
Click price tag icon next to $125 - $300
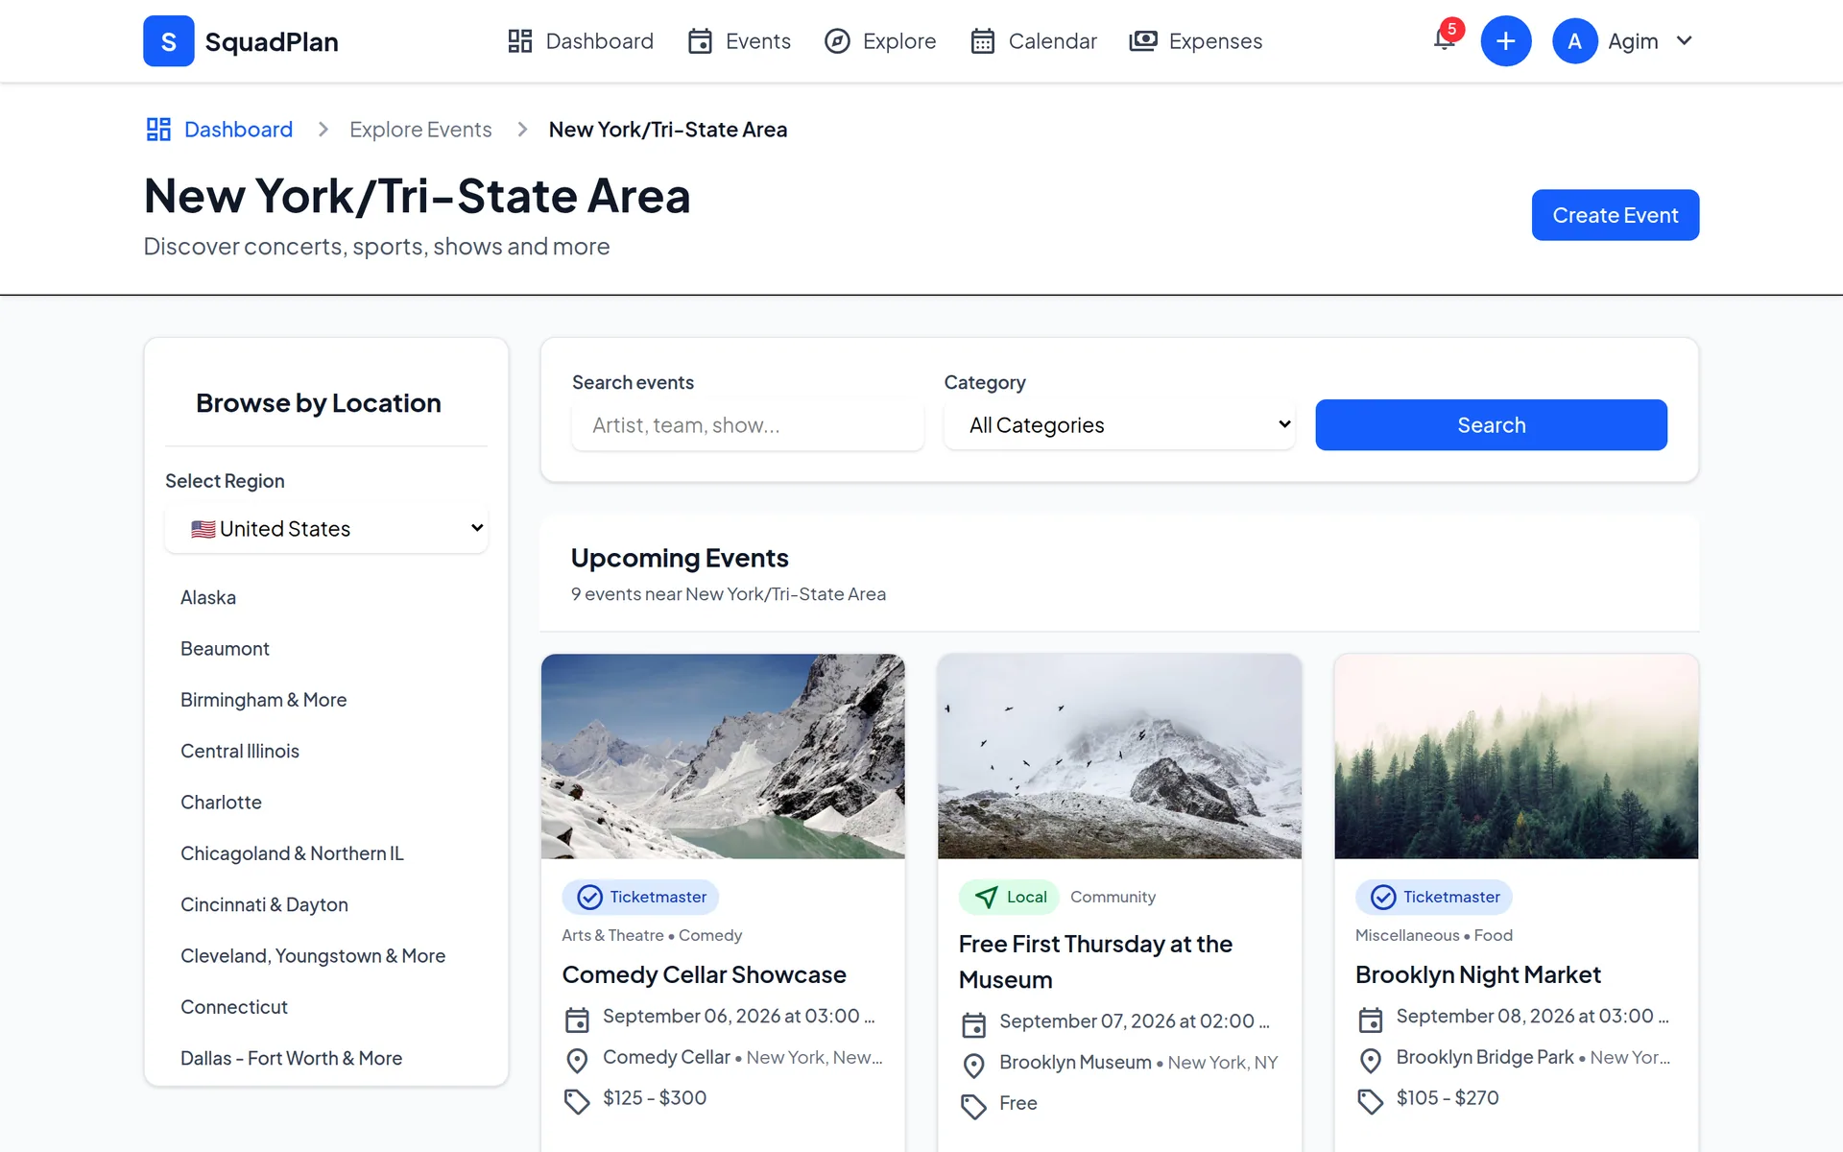coord(577,1101)
